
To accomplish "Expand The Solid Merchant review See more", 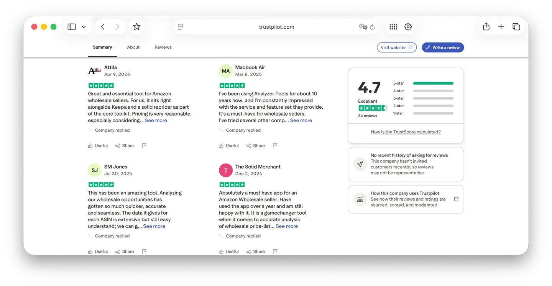I will [287, 226].
